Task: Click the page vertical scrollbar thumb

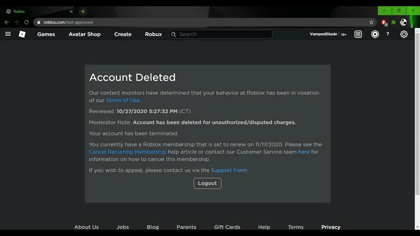Action: pos(417,114)
